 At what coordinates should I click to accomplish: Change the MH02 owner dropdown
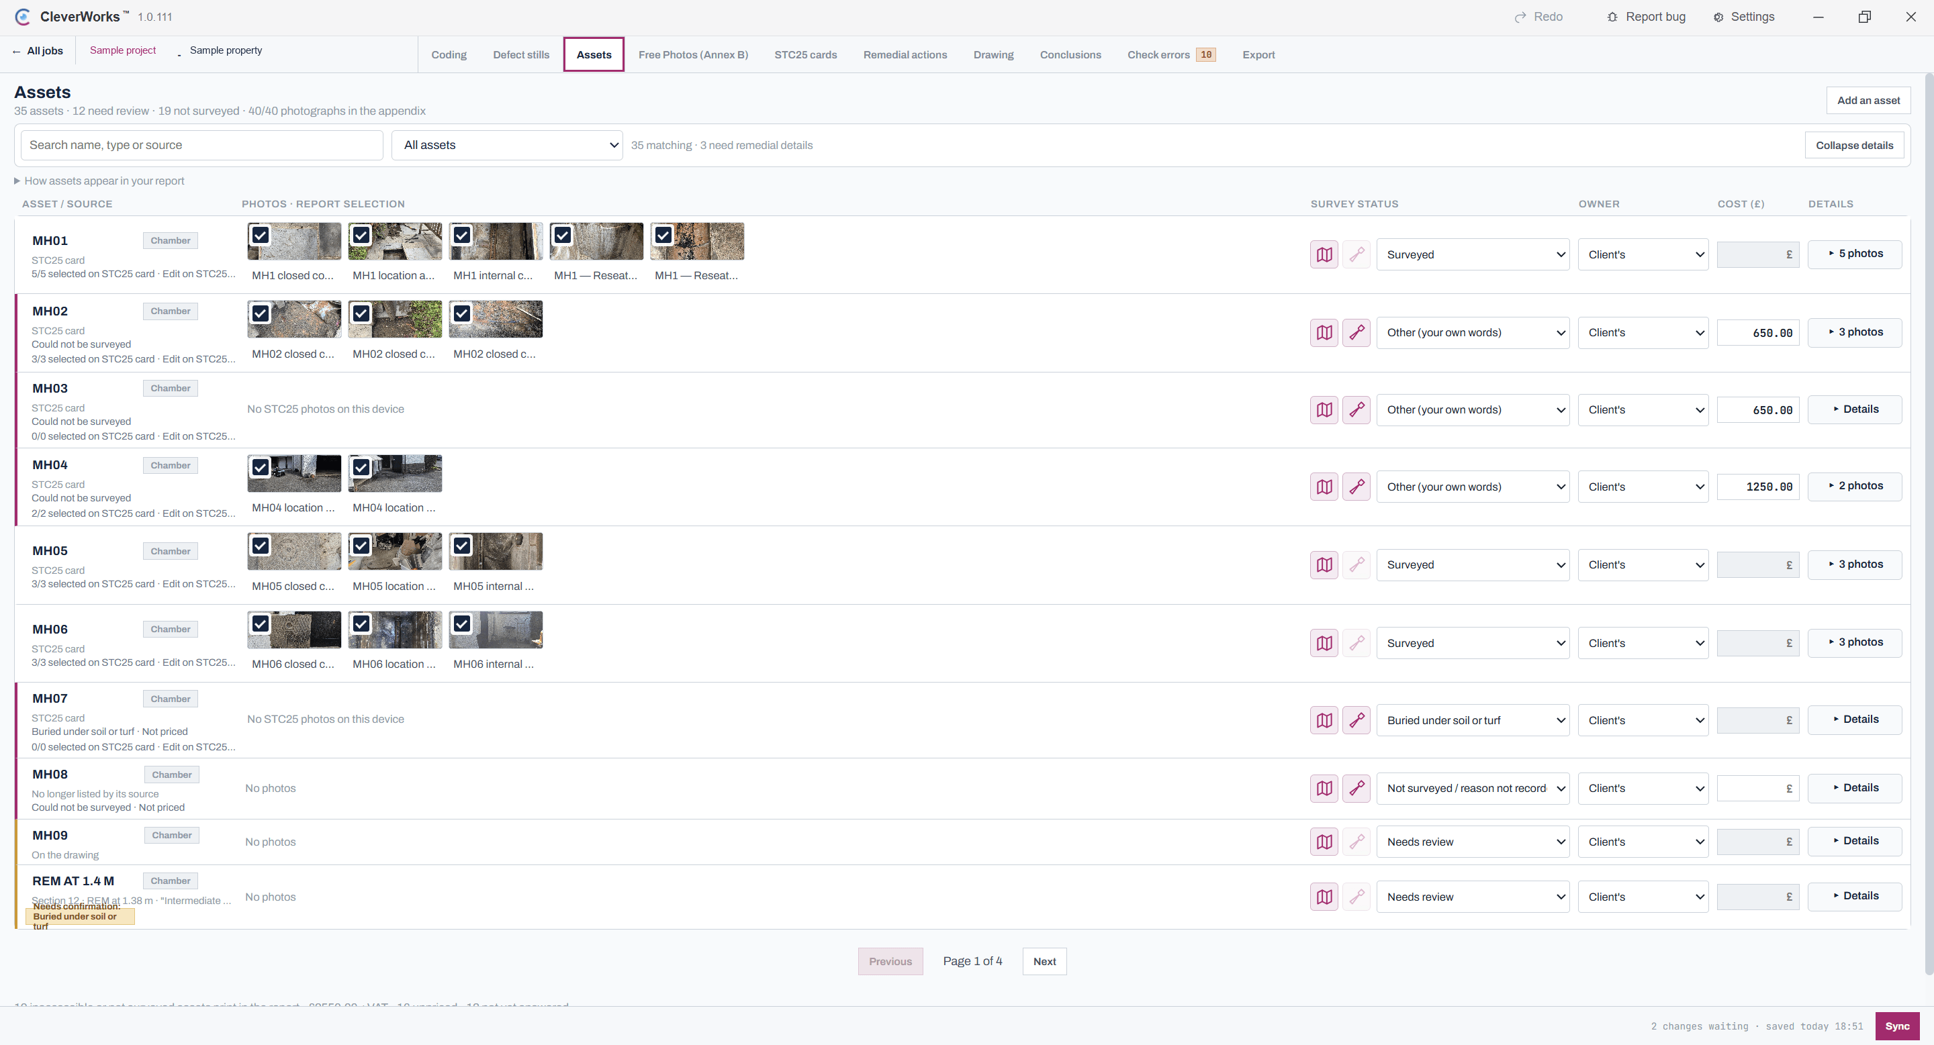[x=1643, y=332]
